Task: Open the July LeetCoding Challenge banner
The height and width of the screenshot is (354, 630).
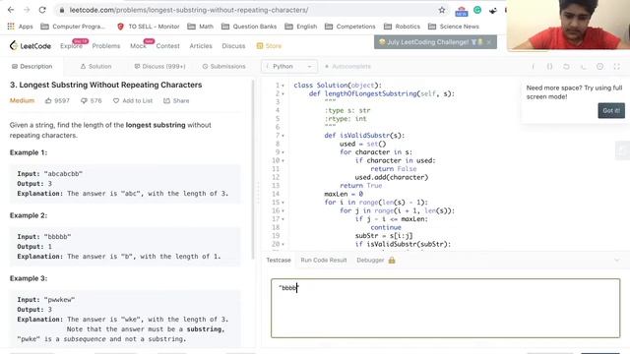Action: click(x=428, y=42)
